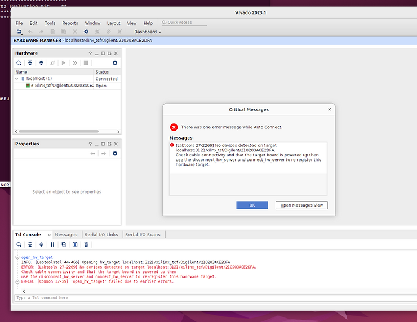Open the Hardware panel settings gear
The width and height of the screenshot is (417, 322).
pos(115,63)
